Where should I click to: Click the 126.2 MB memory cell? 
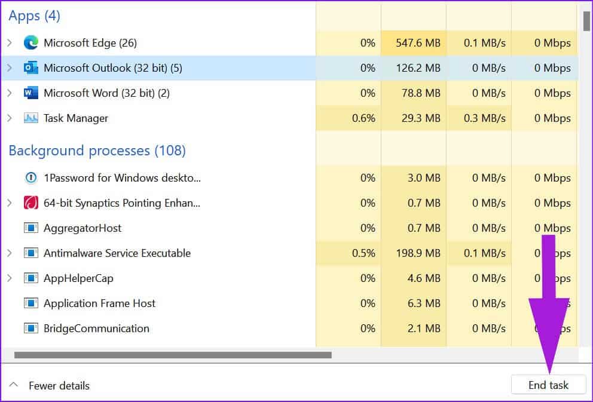pyautogui.click(x=414, y=68)
